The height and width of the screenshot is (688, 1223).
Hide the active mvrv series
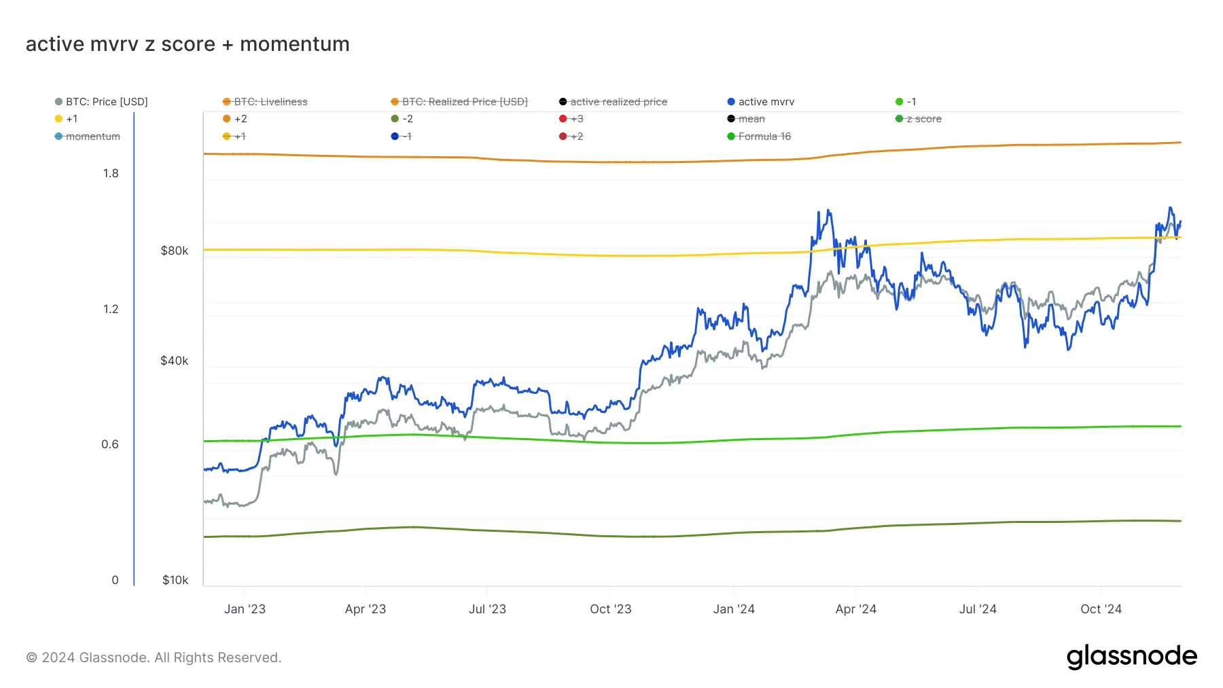click(760, 102)
